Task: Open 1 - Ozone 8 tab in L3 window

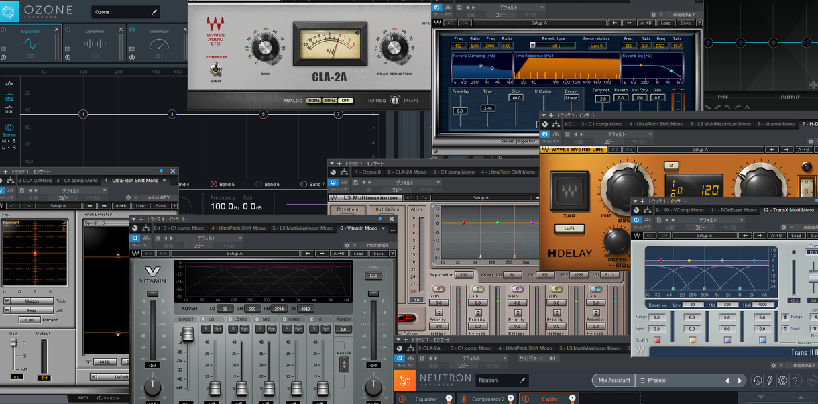Action: coord(367,172)
